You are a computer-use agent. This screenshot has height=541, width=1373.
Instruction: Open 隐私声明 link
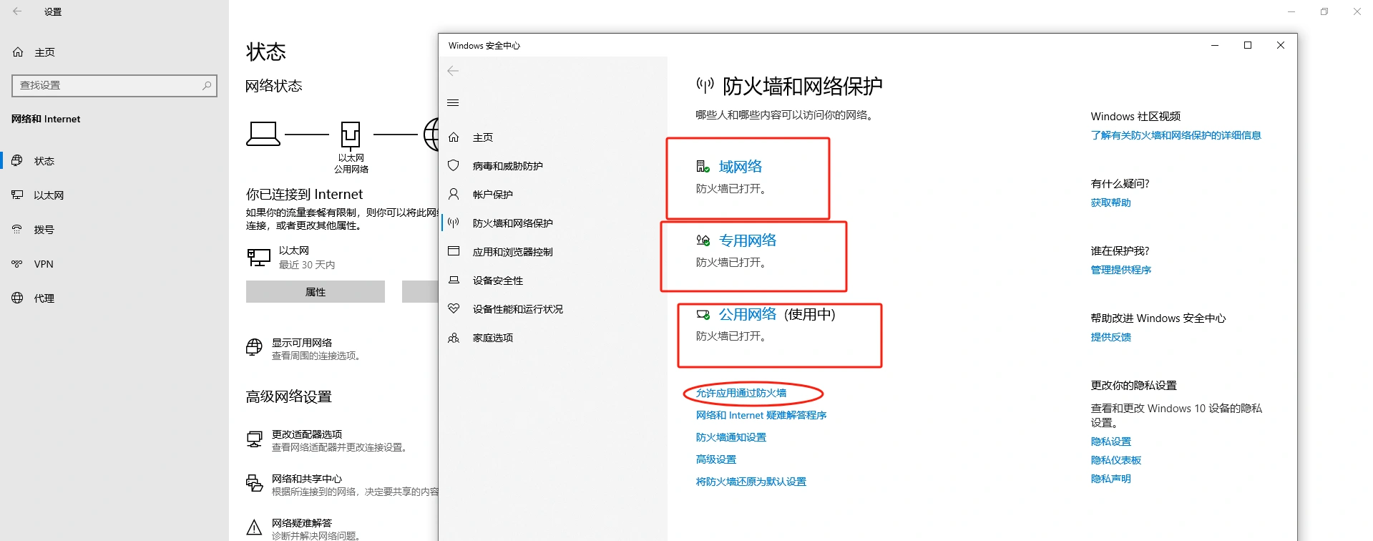1111,479
